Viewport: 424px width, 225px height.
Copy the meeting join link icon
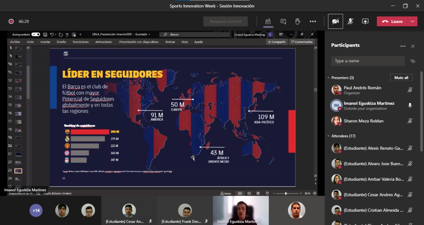click(x=412, y=61)
